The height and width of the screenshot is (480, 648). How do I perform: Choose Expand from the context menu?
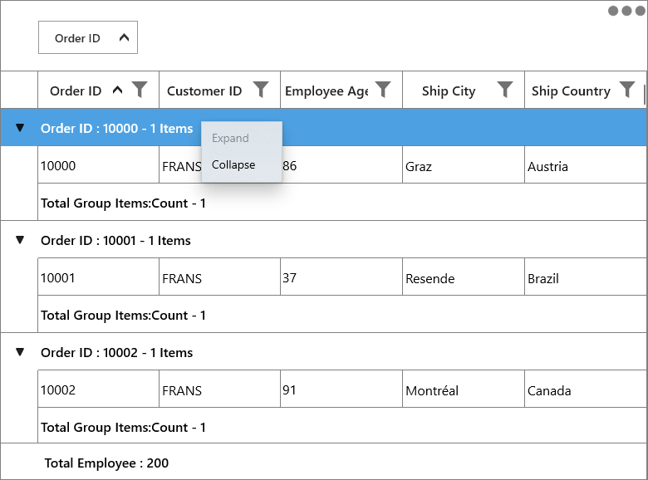(242, 139)
